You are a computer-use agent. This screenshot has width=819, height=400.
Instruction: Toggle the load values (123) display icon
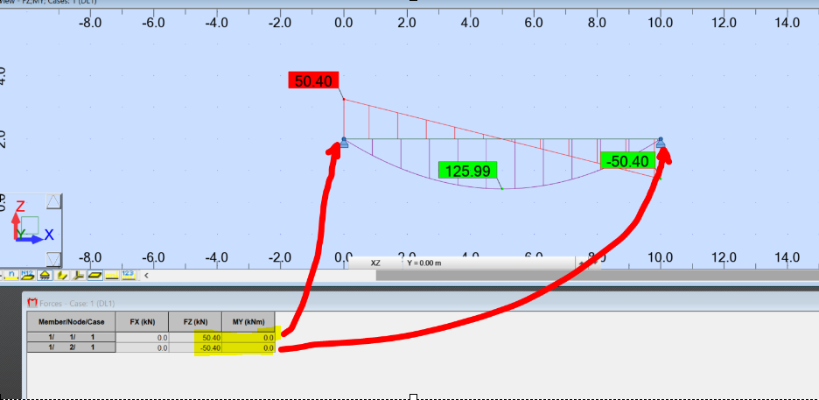(129, 275)
